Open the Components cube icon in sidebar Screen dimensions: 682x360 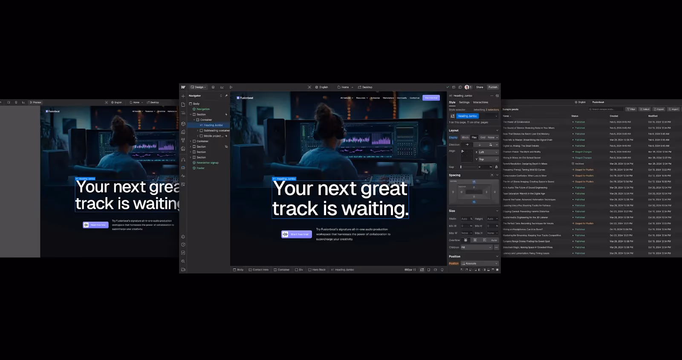pos(183,124)
